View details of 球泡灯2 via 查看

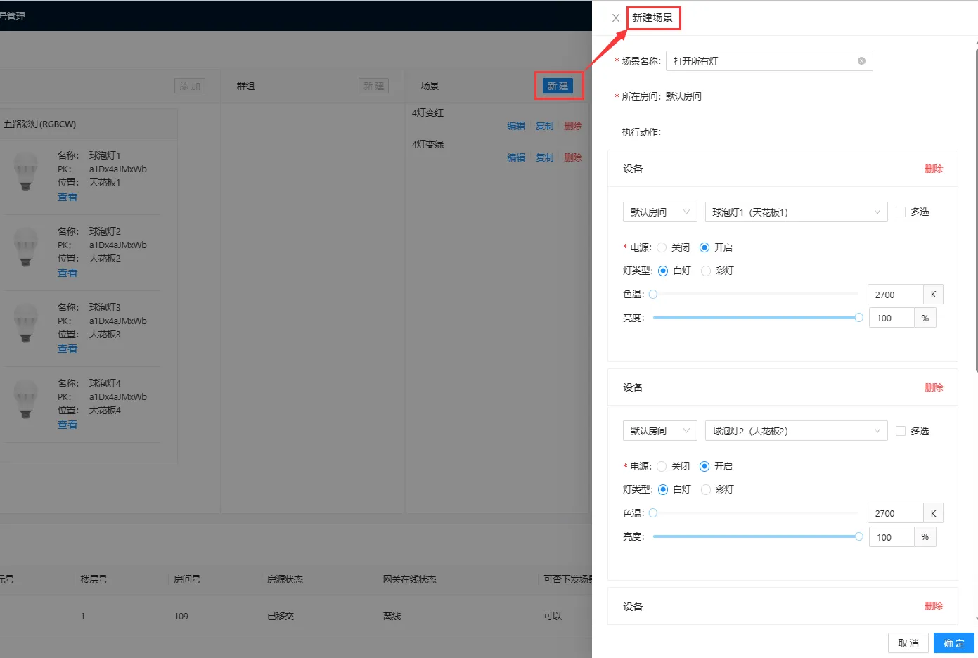click(67, 273)
